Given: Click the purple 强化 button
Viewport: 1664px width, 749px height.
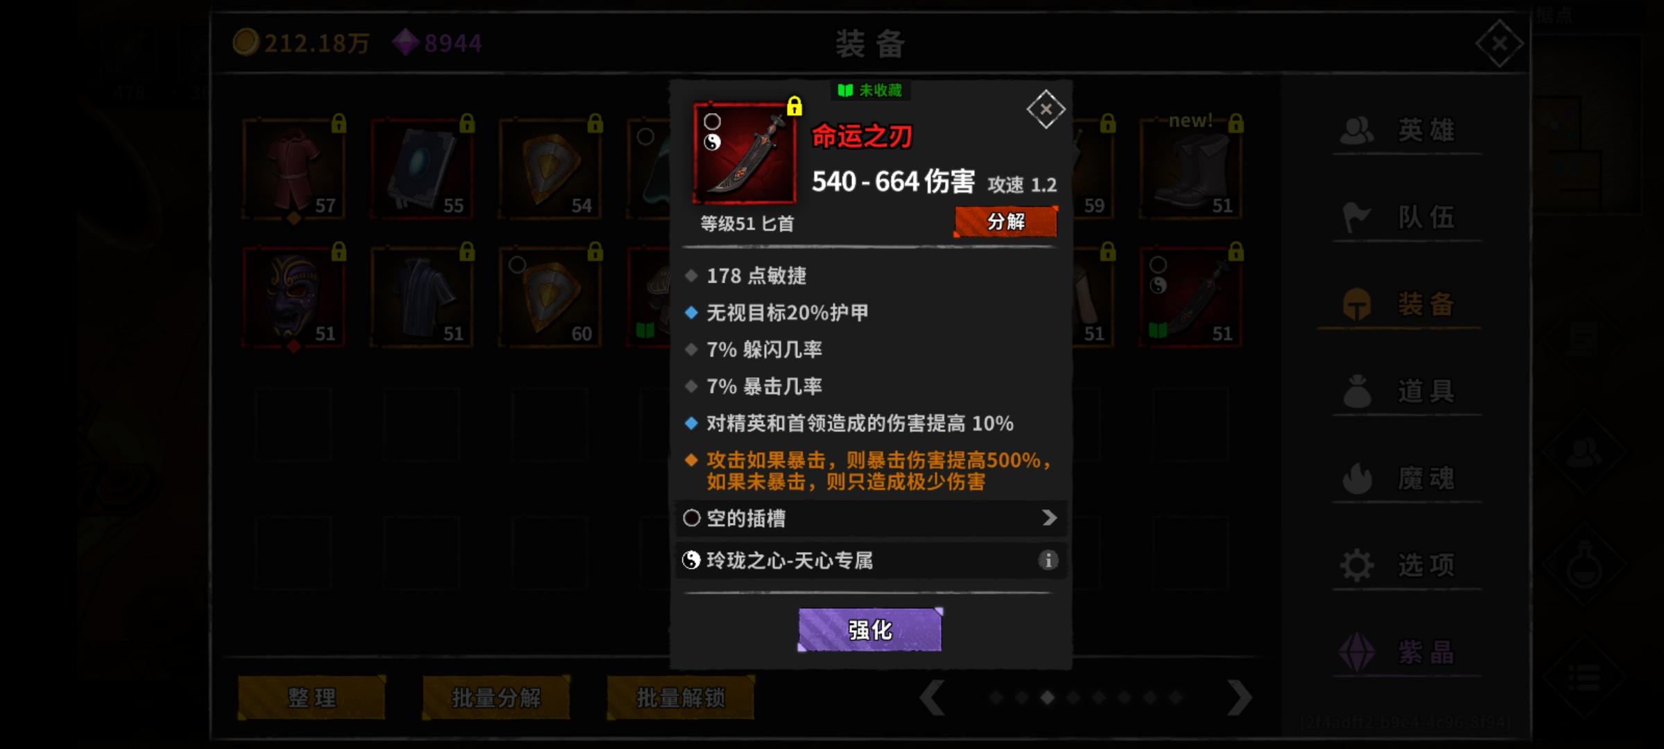Looking at the screenshot, I should (x=870, y=630).
